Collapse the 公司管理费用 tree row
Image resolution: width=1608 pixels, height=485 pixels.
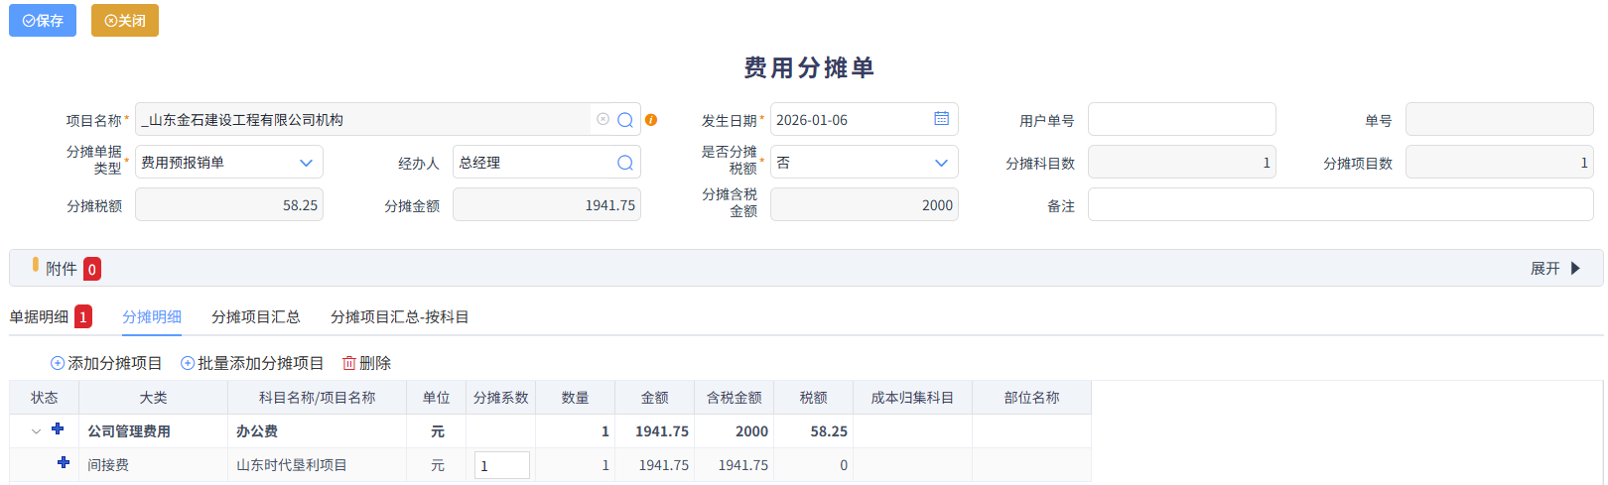37,431
